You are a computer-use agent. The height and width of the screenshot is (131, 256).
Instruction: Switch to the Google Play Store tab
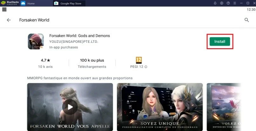point(69,3)
